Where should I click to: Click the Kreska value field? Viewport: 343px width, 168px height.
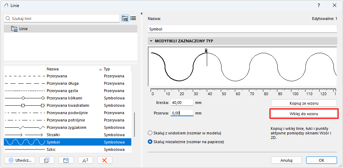click(182, 102)
